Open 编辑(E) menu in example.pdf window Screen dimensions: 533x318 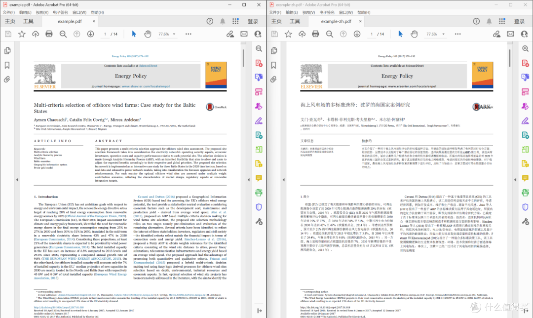click(25, 12)
